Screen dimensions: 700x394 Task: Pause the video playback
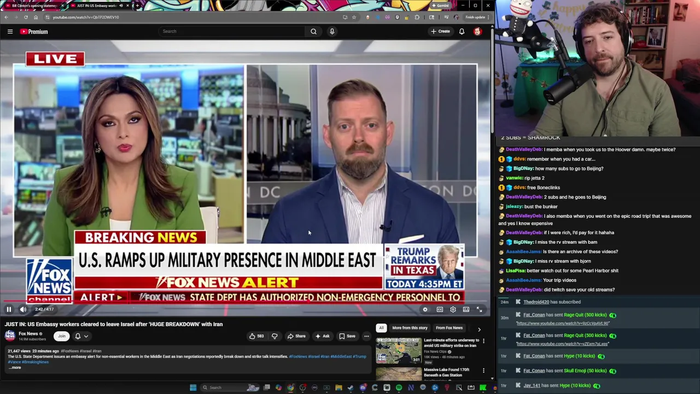pos(9,309)
